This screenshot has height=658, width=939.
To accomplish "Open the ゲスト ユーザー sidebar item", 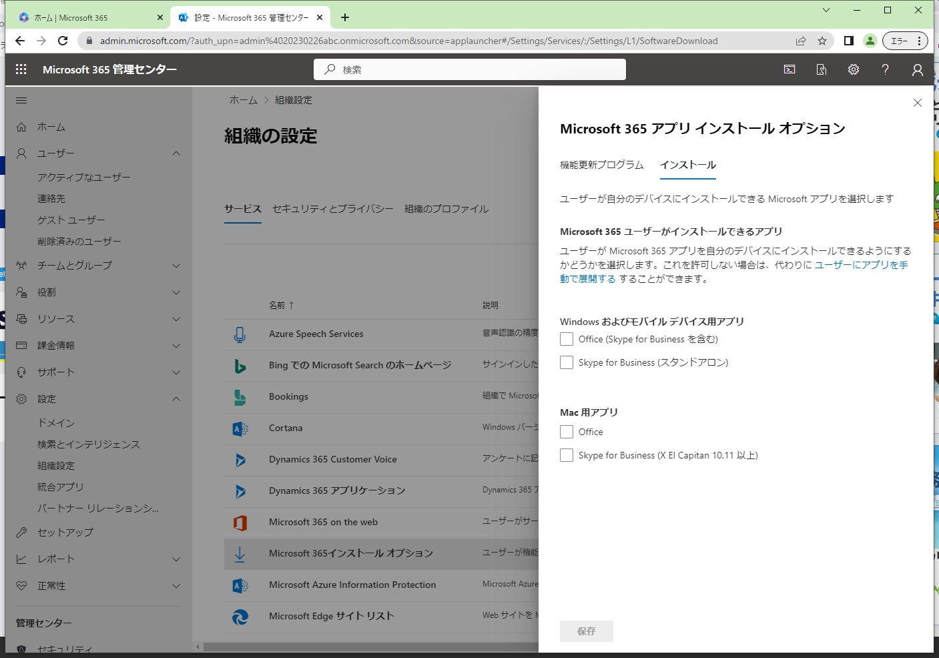I will pos(71,220).
